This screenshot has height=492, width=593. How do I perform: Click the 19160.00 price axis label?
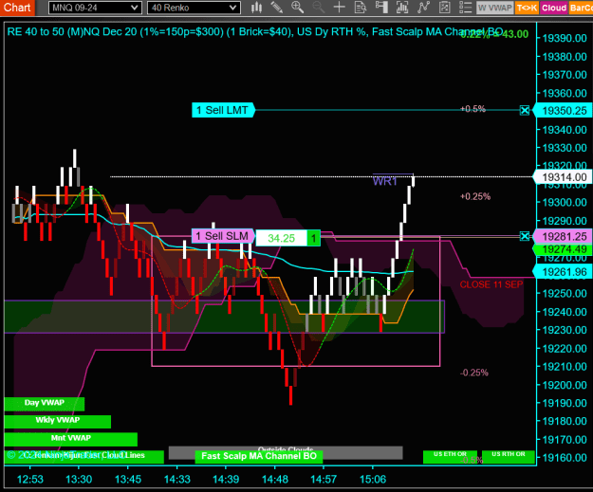click(x=565, y=458)
